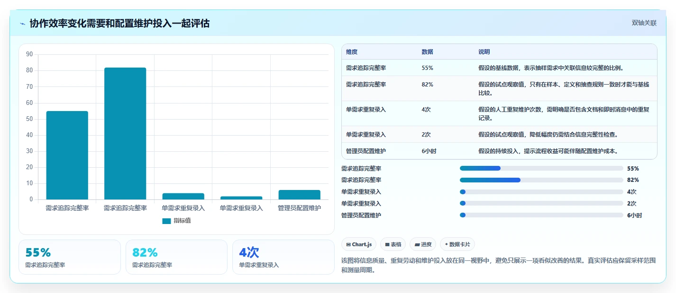
Task: Click 管理员配置维护 in the table's first column
Action: pos(366,151)
